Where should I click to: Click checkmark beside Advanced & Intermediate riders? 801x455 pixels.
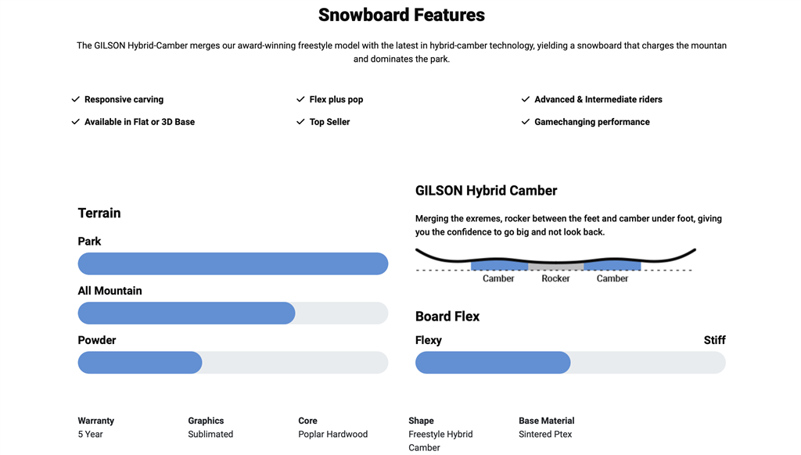(x=526, y=99)
